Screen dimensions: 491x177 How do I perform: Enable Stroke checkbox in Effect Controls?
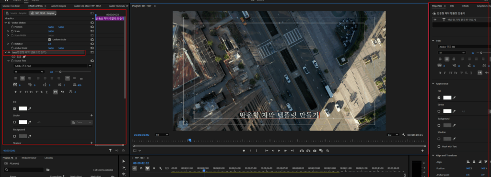(x=14, y=122)
